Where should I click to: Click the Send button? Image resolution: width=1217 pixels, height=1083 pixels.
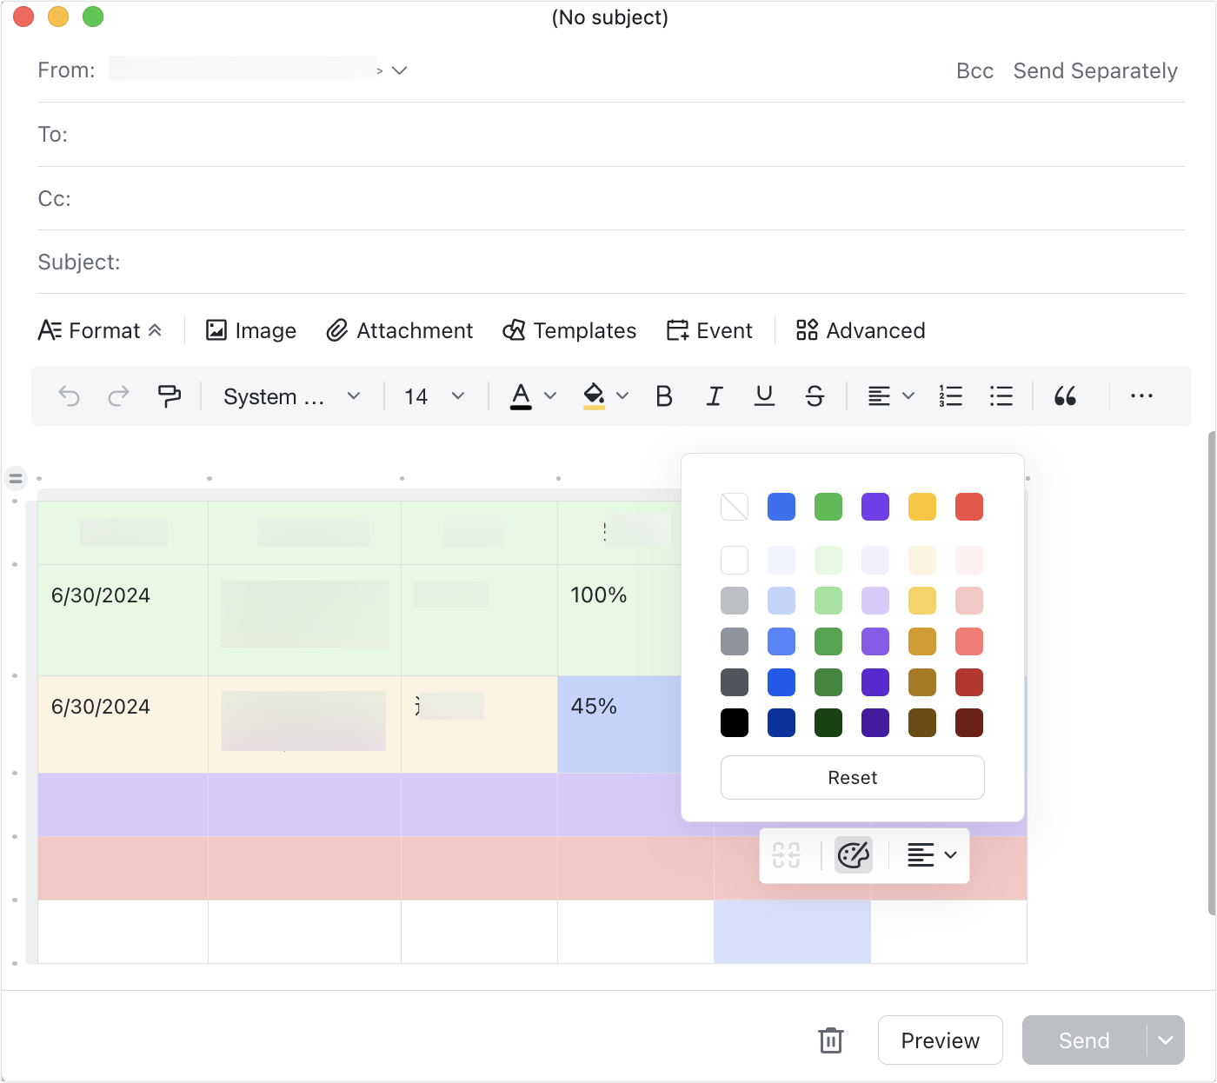[x=1084, y=1040]
